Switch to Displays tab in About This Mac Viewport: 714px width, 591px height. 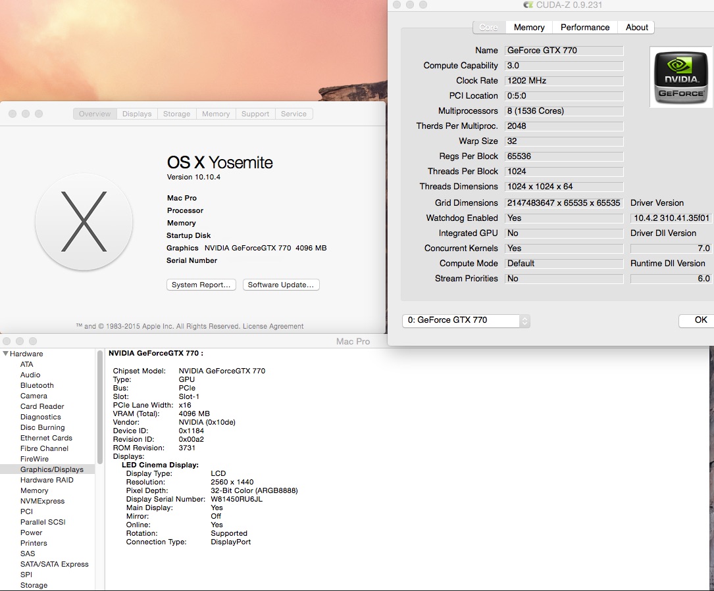137,114
